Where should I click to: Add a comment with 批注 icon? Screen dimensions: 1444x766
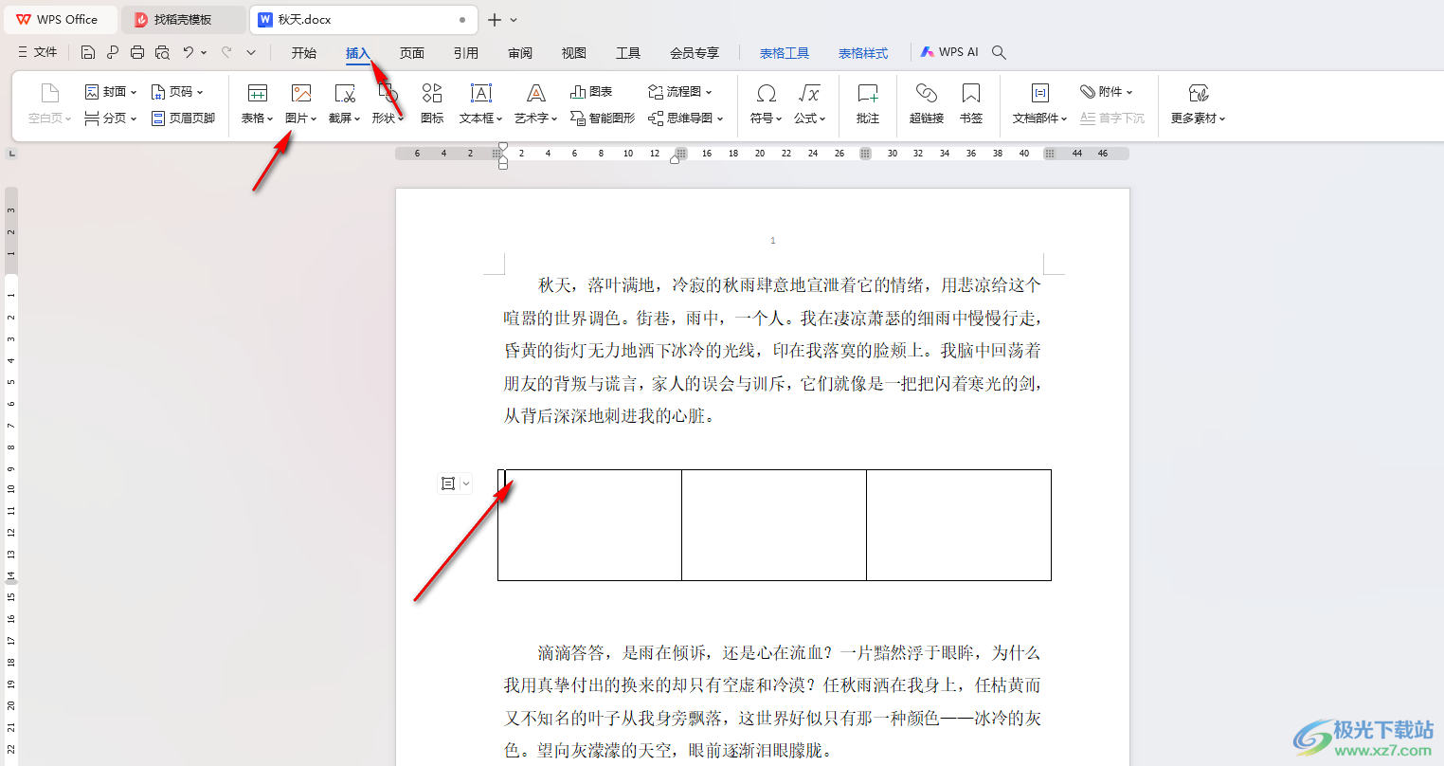coord(868,93)
